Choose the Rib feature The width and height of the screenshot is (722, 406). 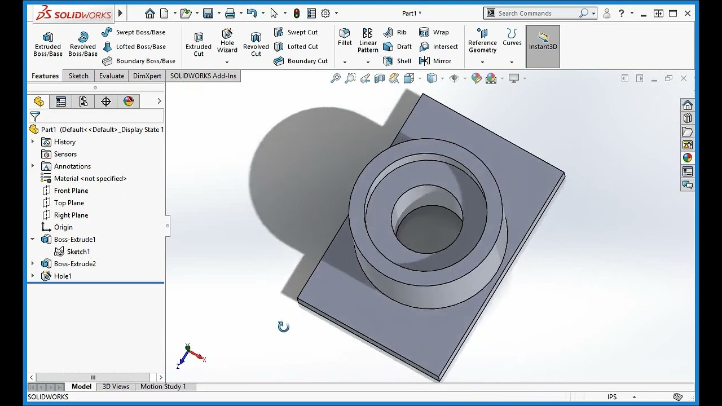point(395,32)
